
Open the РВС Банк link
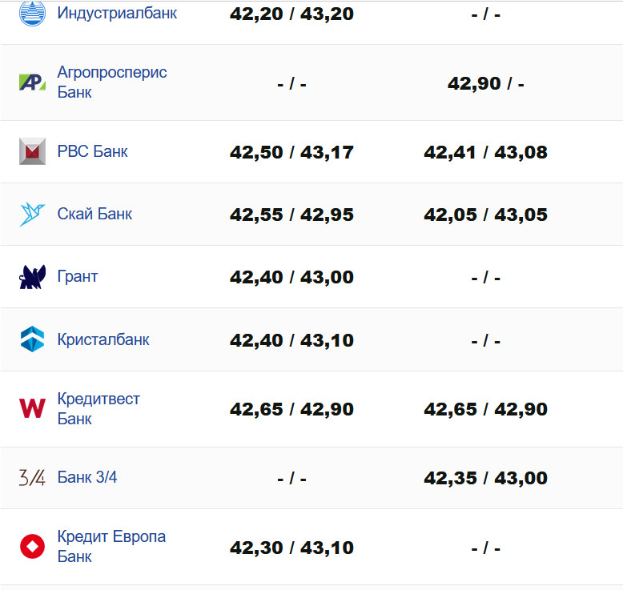pyautogui.click(x=92, y=151)
